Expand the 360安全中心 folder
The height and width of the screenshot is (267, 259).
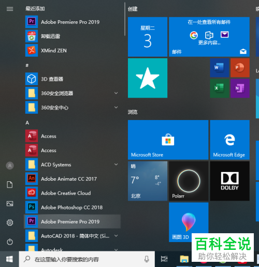73,108
